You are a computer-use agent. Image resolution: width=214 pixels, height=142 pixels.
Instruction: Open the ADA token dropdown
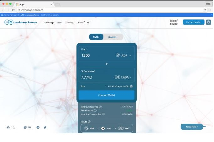point(124,55)
